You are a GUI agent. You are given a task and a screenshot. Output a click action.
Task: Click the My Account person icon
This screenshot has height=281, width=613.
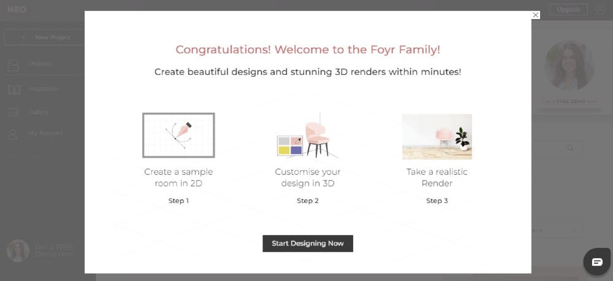point(13,134)
